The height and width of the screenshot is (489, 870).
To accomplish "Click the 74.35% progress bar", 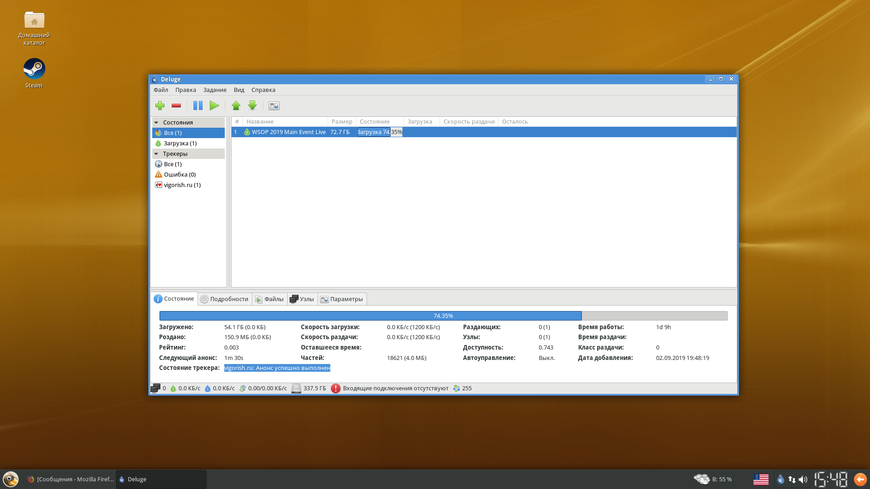I will (443, 316).
